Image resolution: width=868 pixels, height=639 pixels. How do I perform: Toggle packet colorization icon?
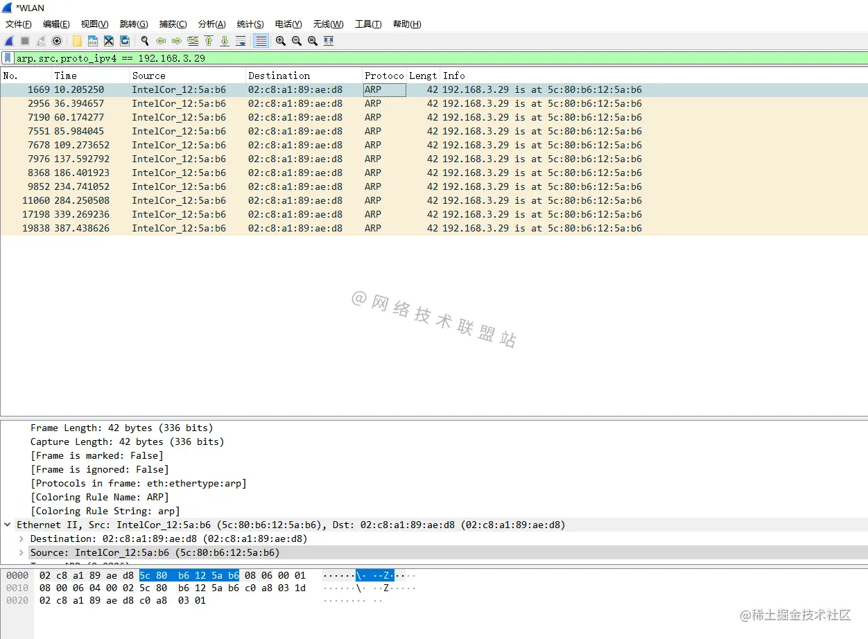pyautogui.click(x=261, y=41)
